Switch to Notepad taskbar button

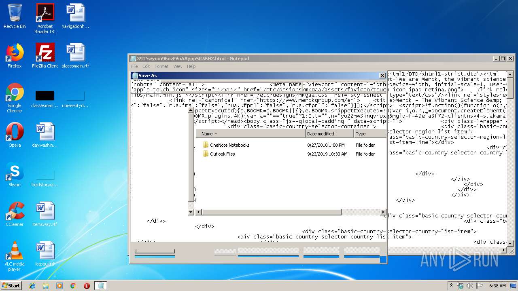click(101, 286)
